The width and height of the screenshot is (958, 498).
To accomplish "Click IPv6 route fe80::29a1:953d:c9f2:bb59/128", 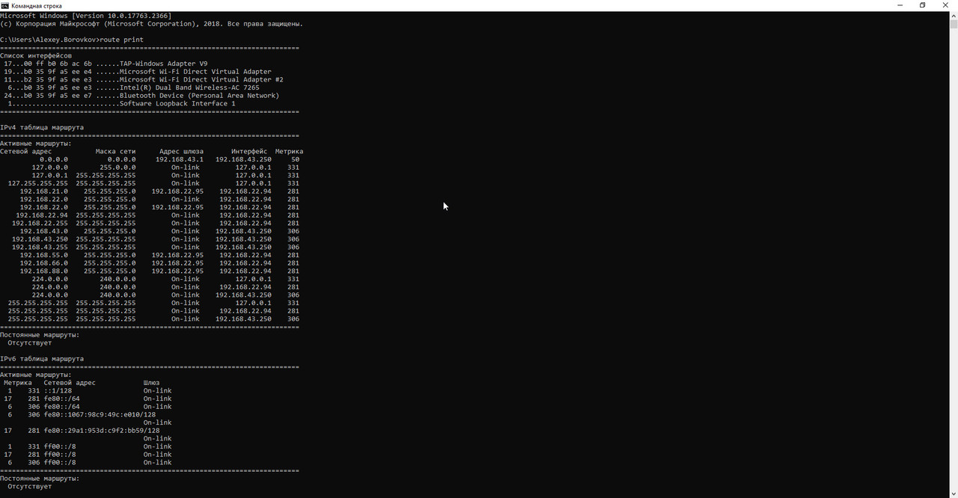I will (102, 430).
